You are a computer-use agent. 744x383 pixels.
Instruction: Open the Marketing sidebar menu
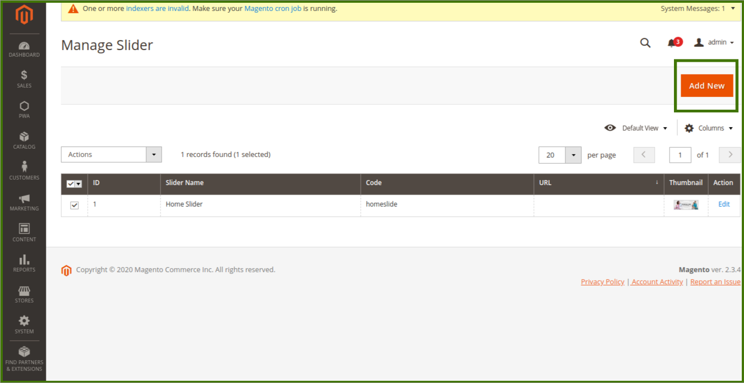24,202
